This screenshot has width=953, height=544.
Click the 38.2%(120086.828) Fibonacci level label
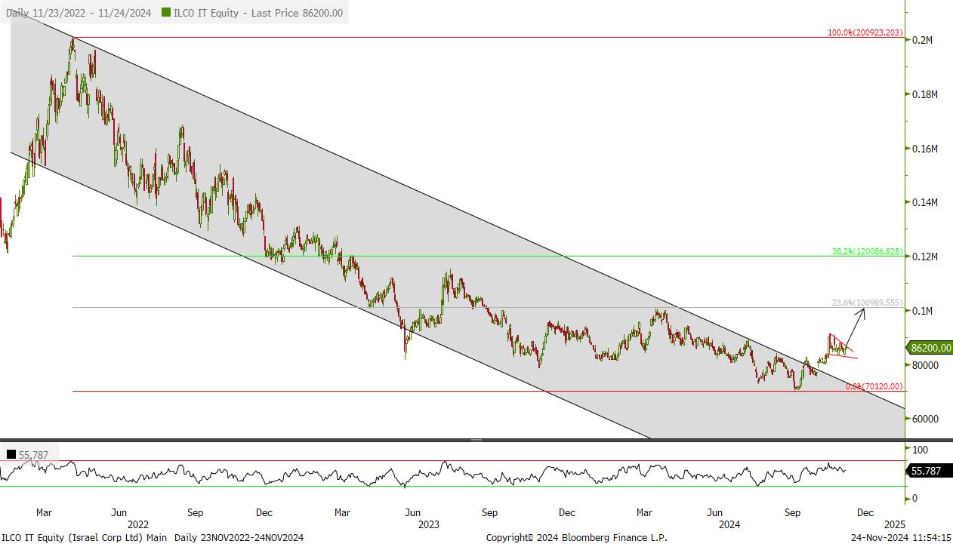[x=868, y=251]
